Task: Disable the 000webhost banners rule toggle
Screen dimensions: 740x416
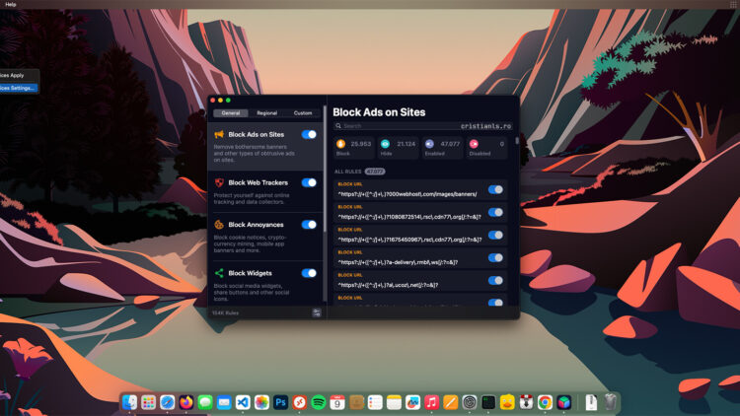Action: tap(495, 190)
